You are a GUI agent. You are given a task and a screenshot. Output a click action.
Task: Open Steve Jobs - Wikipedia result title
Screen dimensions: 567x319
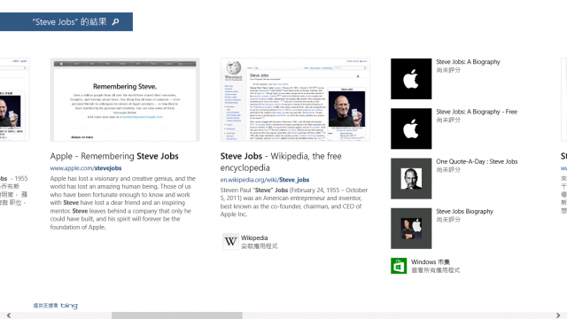click(281, 162)
